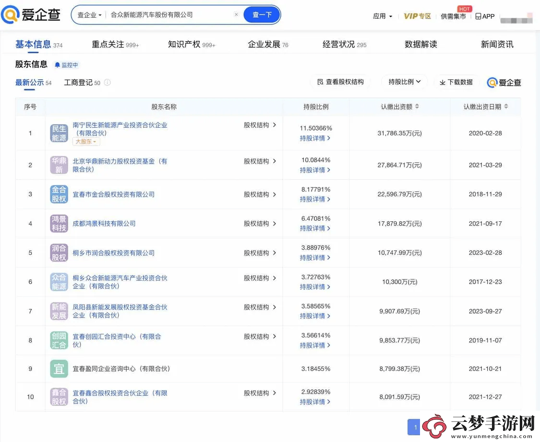Image resolution: width=540 pixels, height=442 pixels.
Task: Click the 鑫合股权 shareholder logo
Action: [59, 396]
